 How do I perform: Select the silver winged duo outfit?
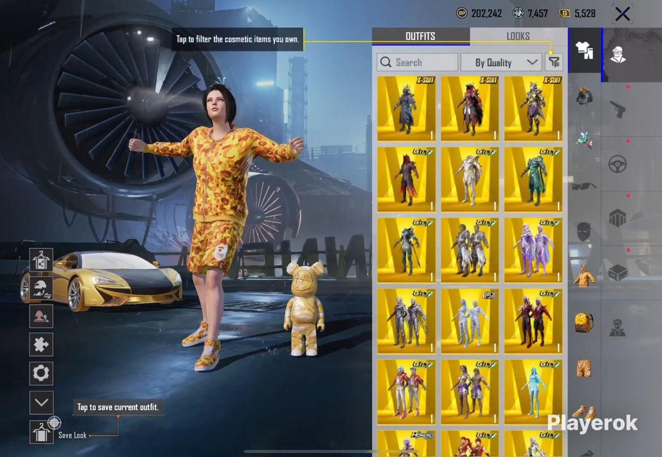coord(406,321)
